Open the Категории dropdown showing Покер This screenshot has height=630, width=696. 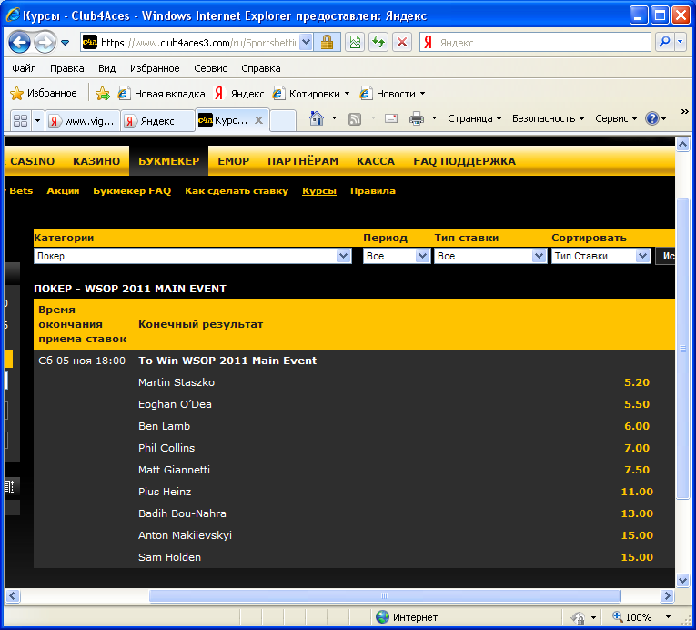tap(193, 256)
